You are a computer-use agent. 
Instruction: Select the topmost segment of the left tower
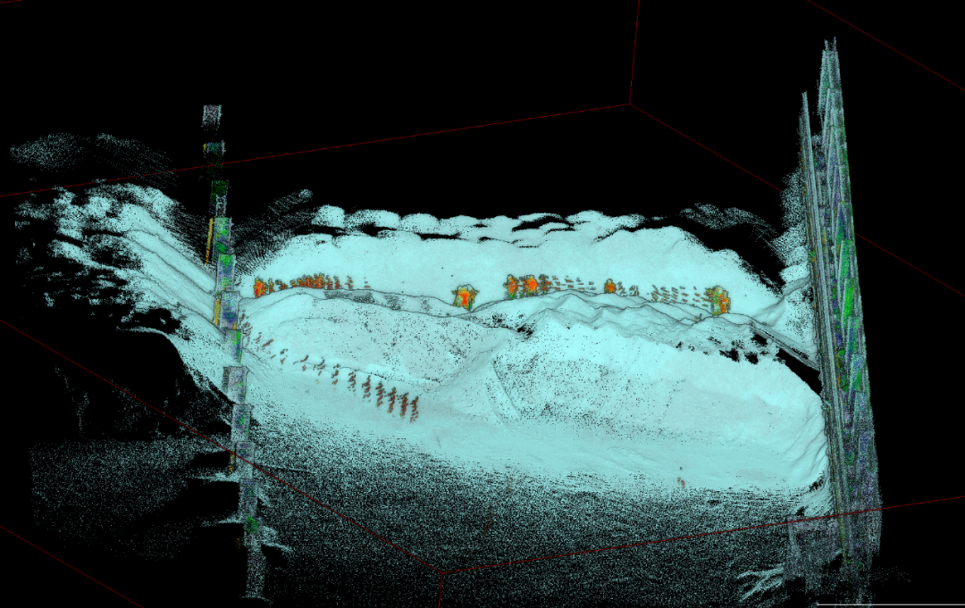(x=212, y=117)
